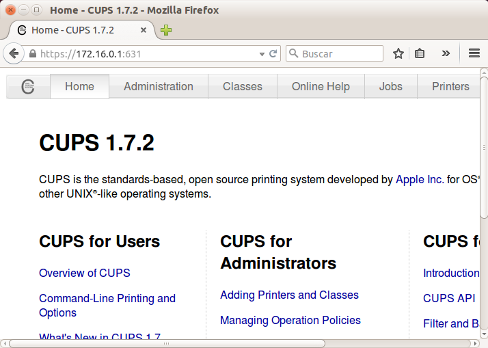Click the CUPS for Users heading
Image resolution: width=488 pixels, height=348 pixels.
100,241
